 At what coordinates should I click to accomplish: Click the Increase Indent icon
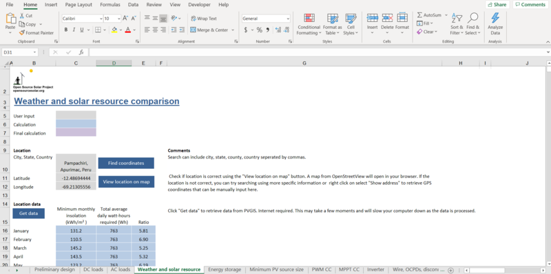(182, 30)
